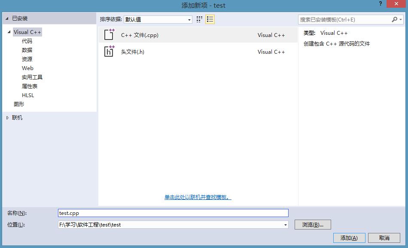The image size is (408, 248).
Task: Open the search options dropdown arrow
Action: (401, 19)
